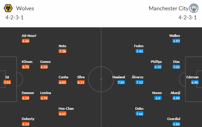Screen dimensions: 202x127
Task: Open the Wolves team name link
Action: pyautogui.click(x=25, y=8)
